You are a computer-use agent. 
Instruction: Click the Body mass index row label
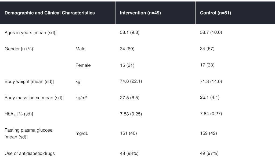click(34, 98)
